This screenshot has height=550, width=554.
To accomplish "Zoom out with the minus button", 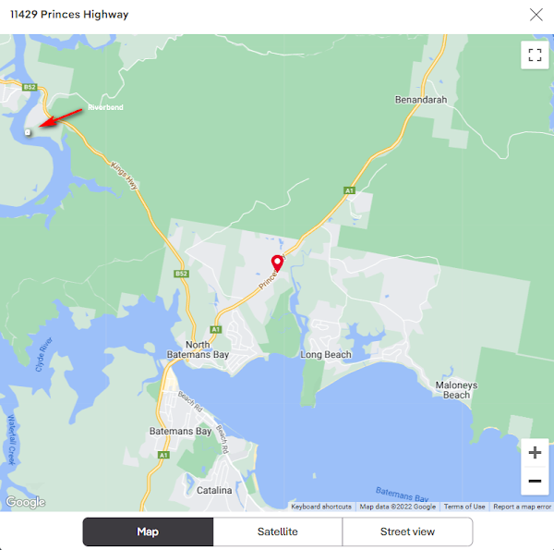I will pyautogui.click(x=535, y=481).
